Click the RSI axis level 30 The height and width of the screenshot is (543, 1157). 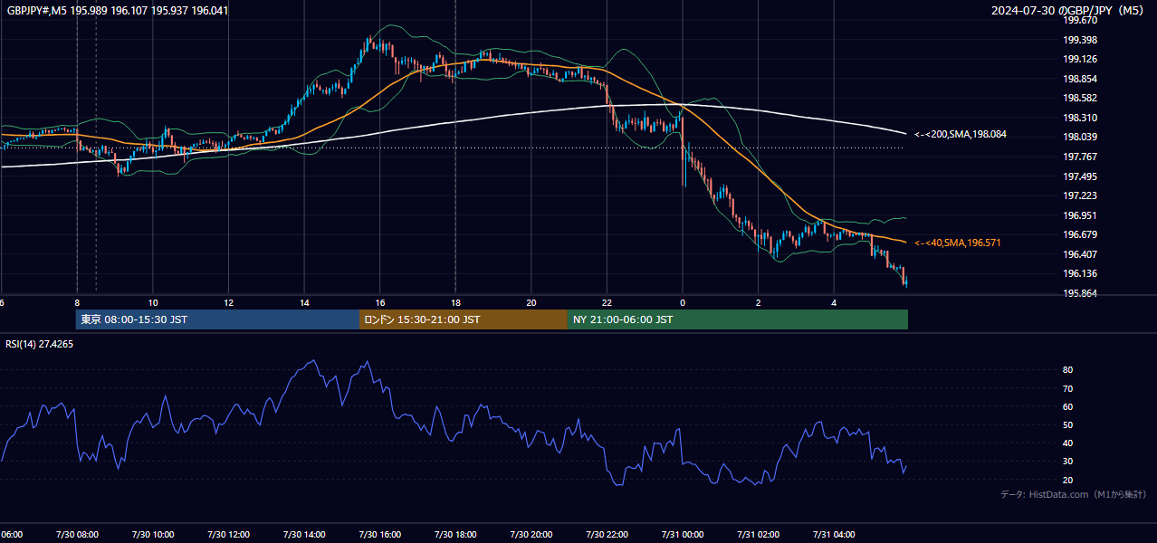[1067, 462]
